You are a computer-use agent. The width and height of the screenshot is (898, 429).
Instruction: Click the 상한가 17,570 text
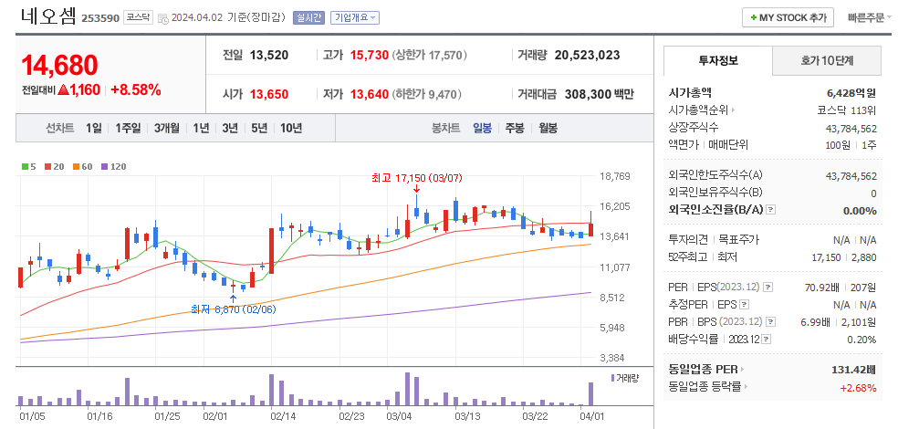(430, 56)
